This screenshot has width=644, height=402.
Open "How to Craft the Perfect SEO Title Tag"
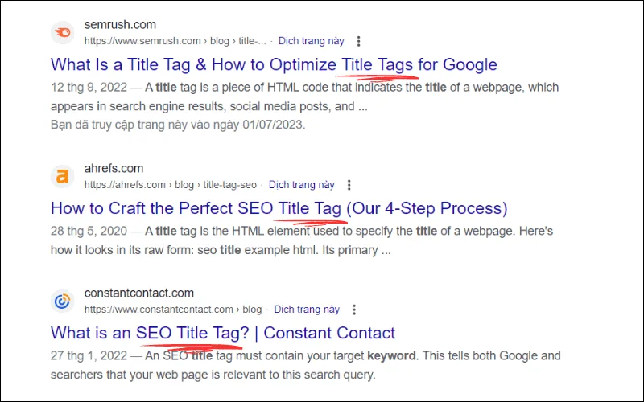pos(279,208)
